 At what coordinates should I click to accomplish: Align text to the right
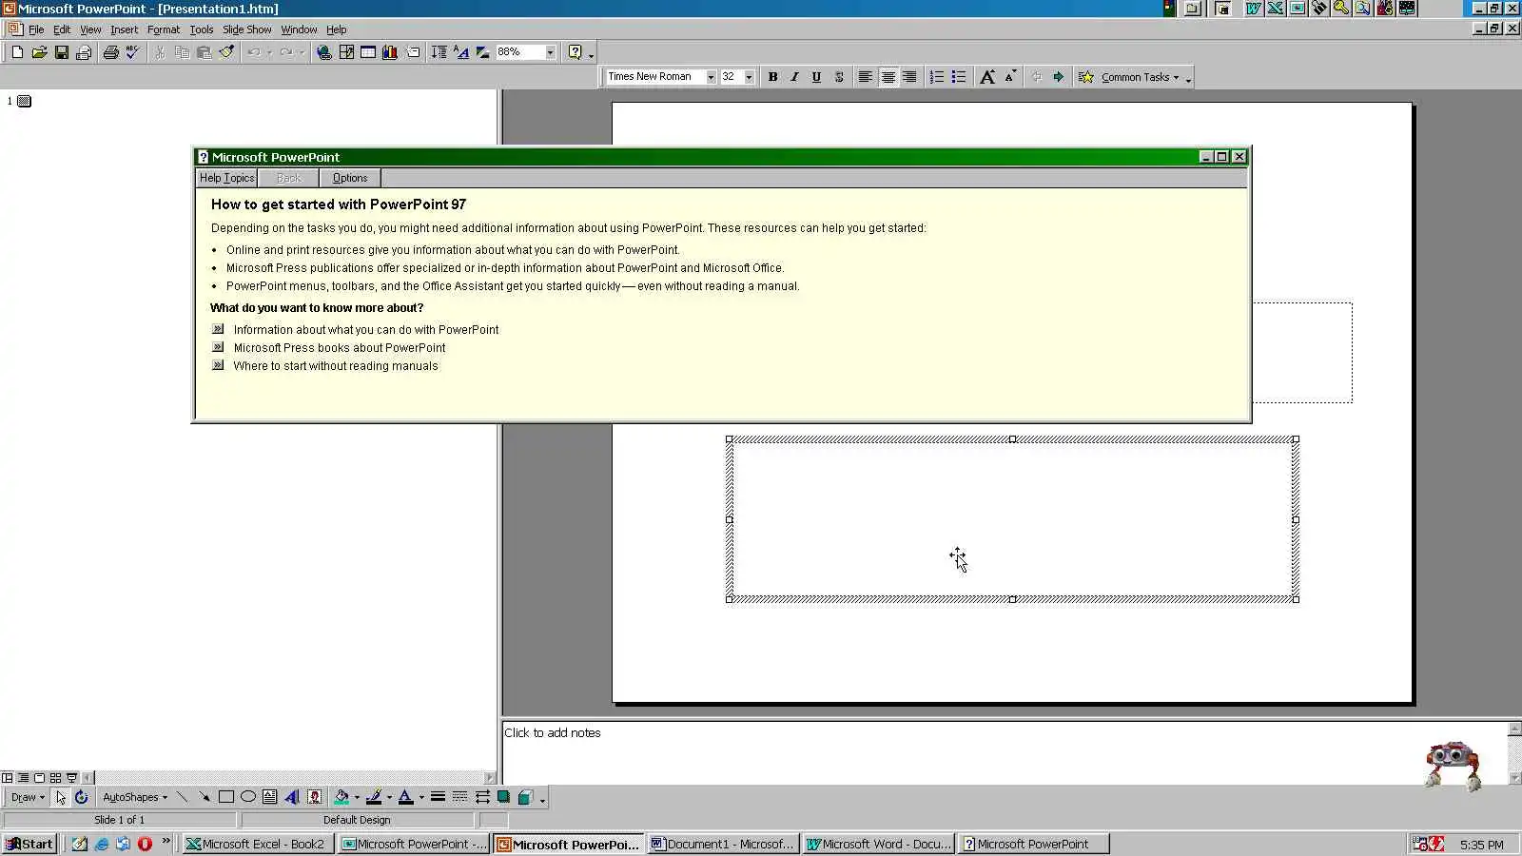909,77
